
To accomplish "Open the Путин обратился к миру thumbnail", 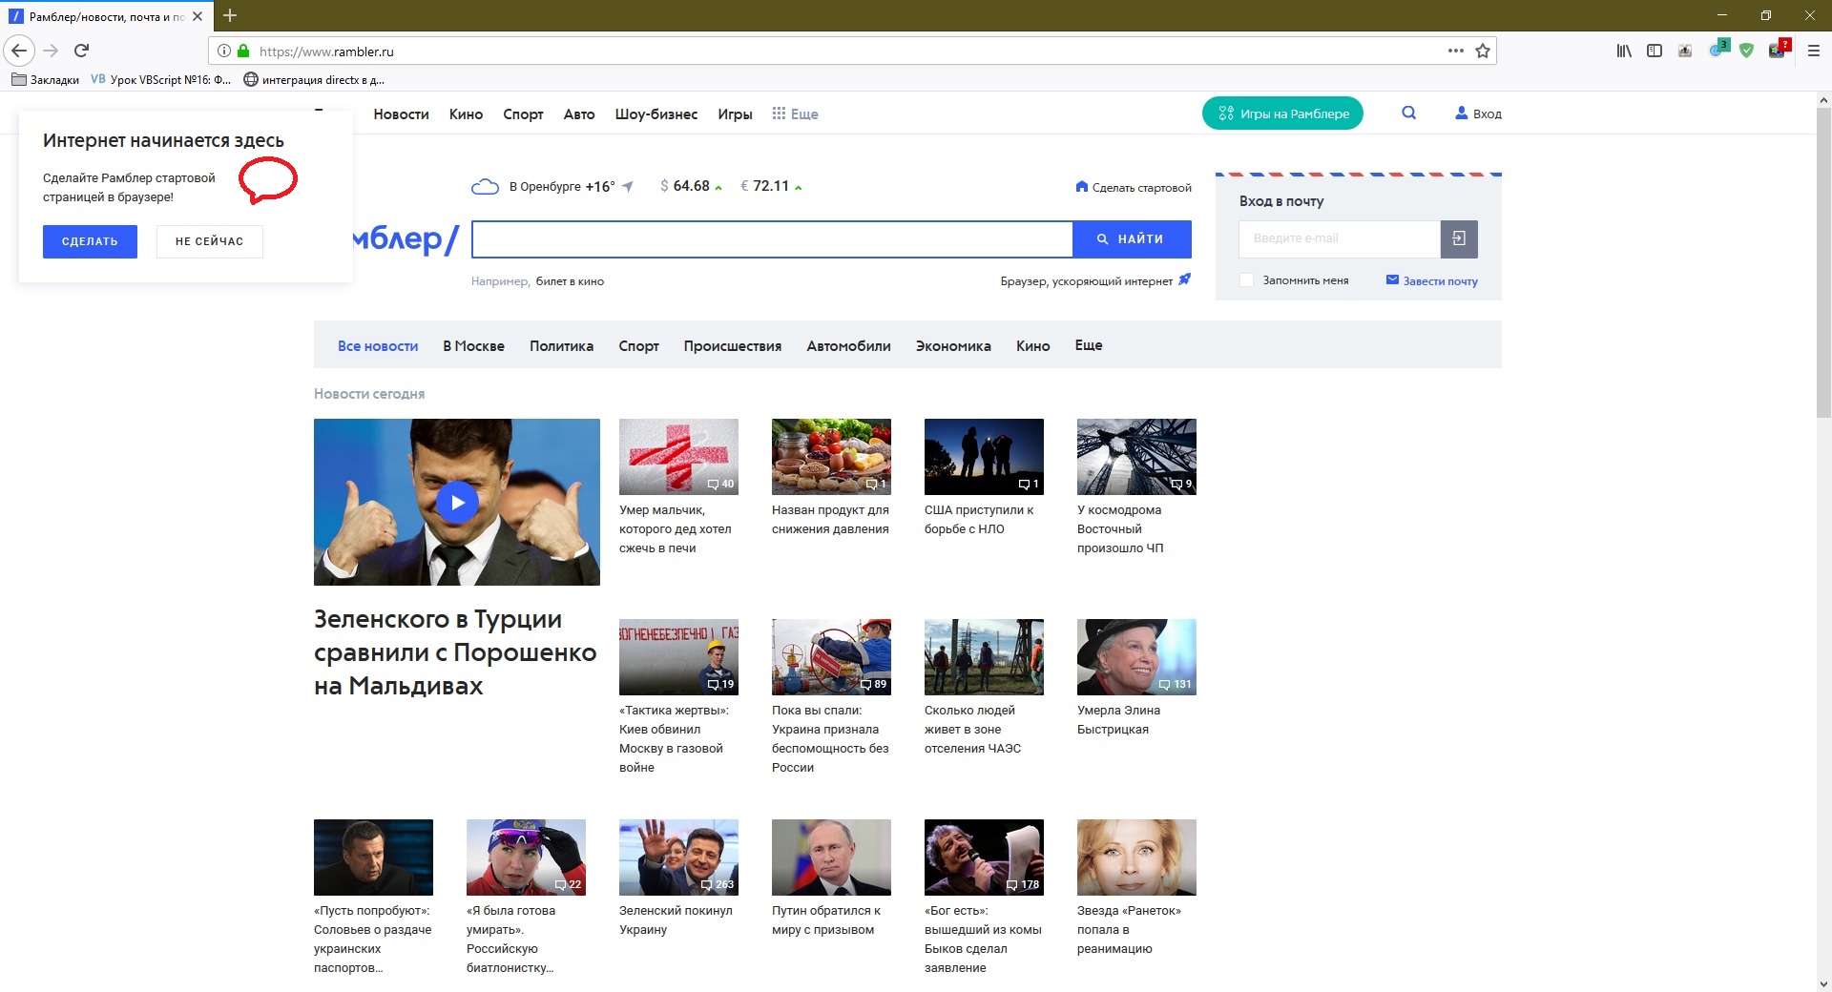I will coord(831,857).
